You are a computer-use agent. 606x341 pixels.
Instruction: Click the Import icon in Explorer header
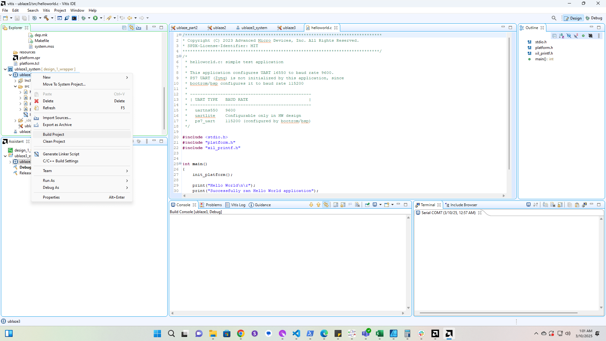(x=139, y=28)
